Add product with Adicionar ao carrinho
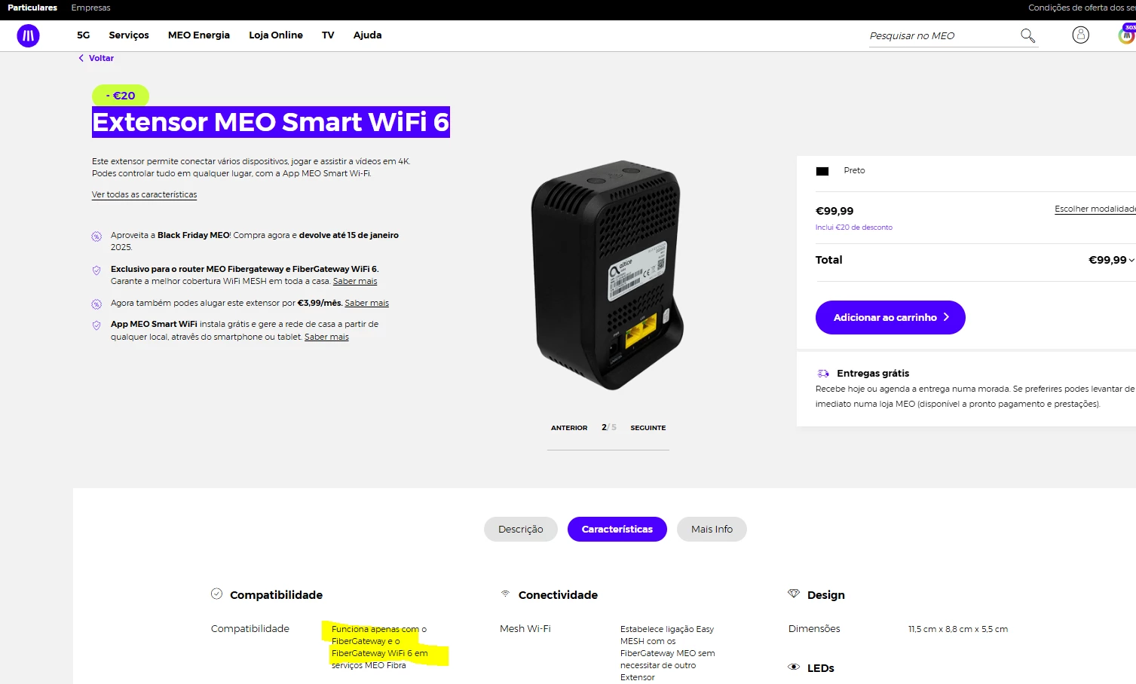The width and height of the screenshot is (1136, 684). pos(890,317)
